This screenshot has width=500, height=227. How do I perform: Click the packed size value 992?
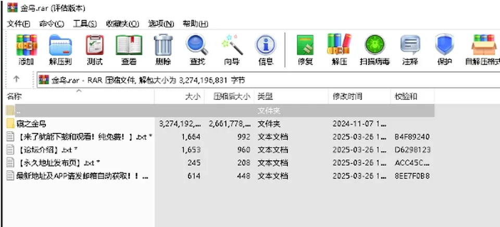point(244,137)
